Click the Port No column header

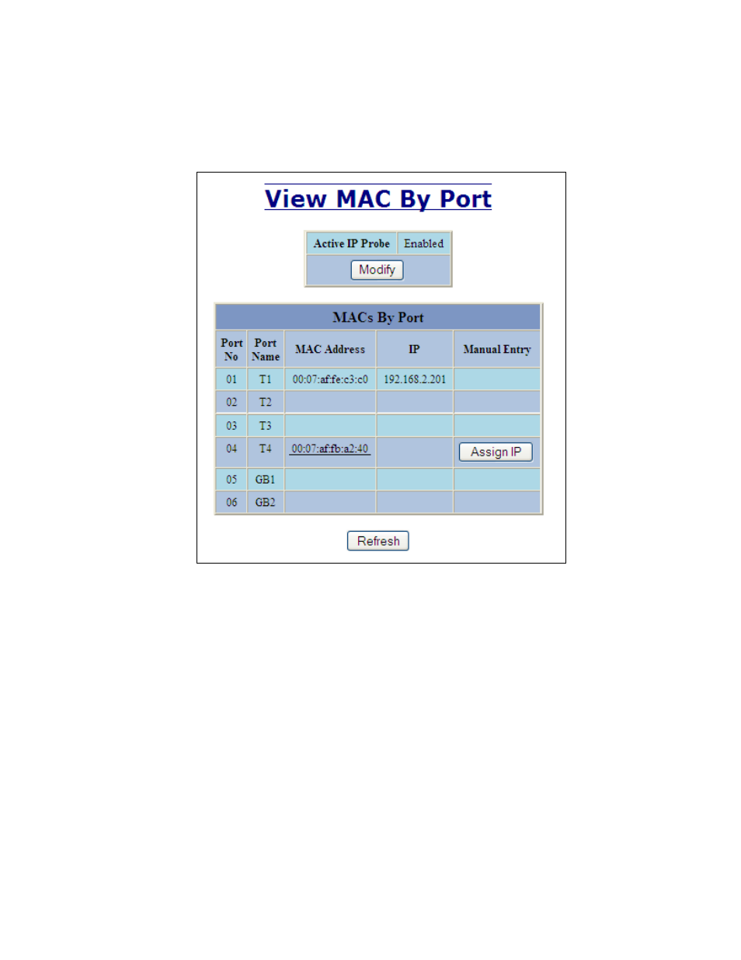pyautogui.click(x=231, y=349)
